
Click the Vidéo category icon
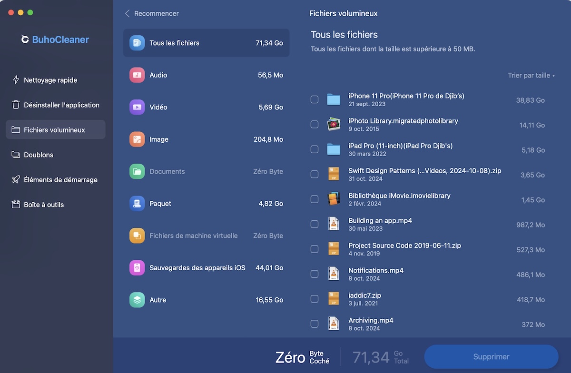tap(137, 107)
